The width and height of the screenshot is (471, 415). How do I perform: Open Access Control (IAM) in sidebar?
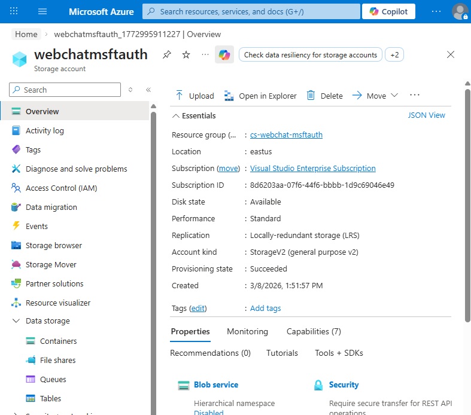point(61,188)
